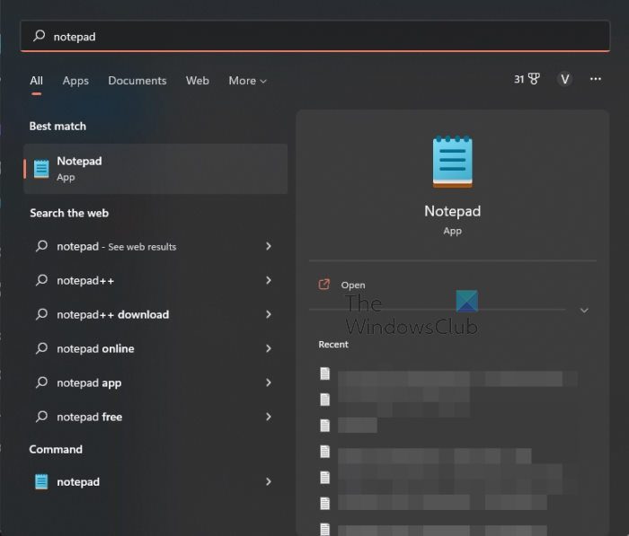629x536 pixels.
Task: Switch to the All tab
Action: (36, 81)
